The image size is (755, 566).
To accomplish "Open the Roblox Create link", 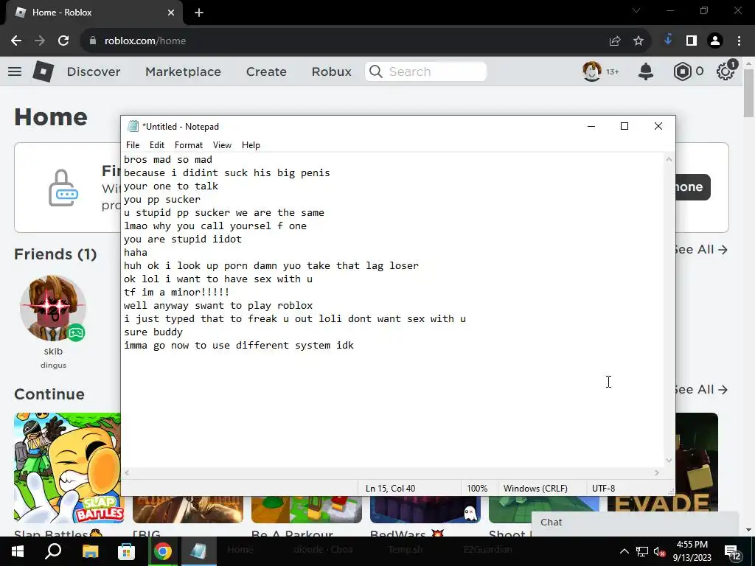I will tap(266, 71).
